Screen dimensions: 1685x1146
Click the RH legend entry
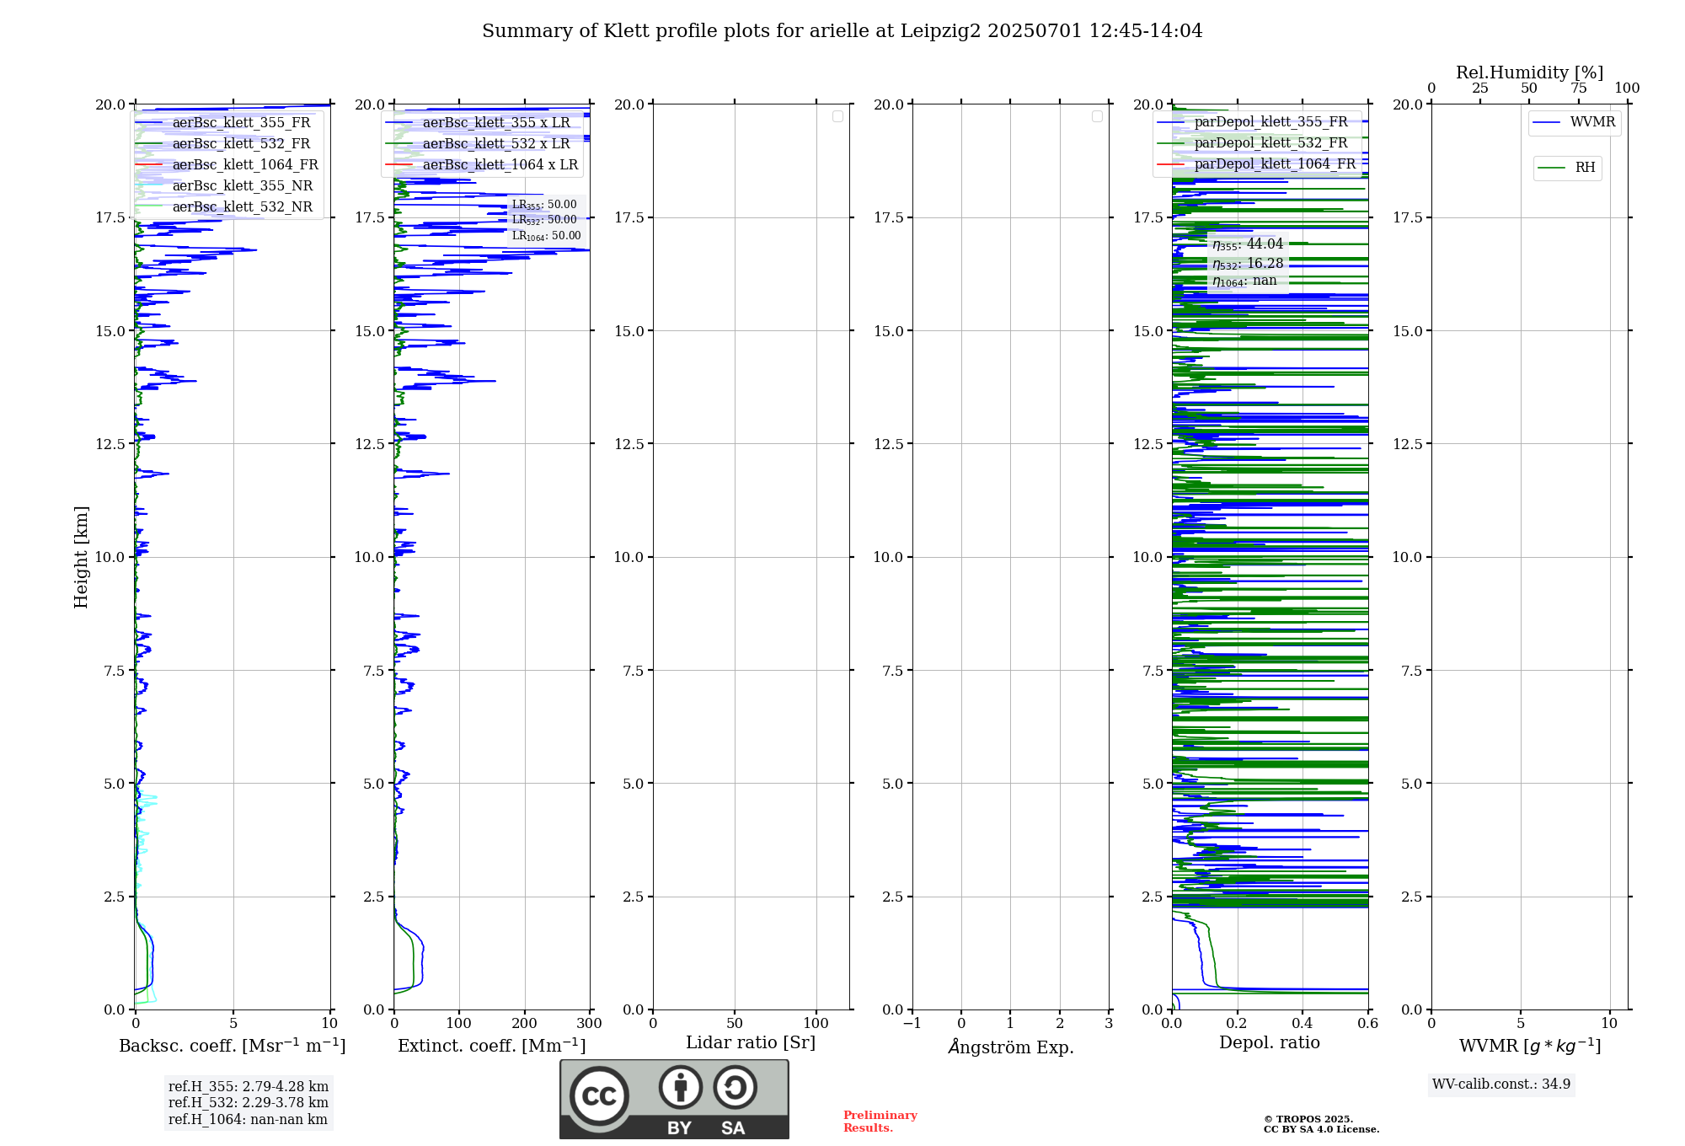tap(1567, 168)
